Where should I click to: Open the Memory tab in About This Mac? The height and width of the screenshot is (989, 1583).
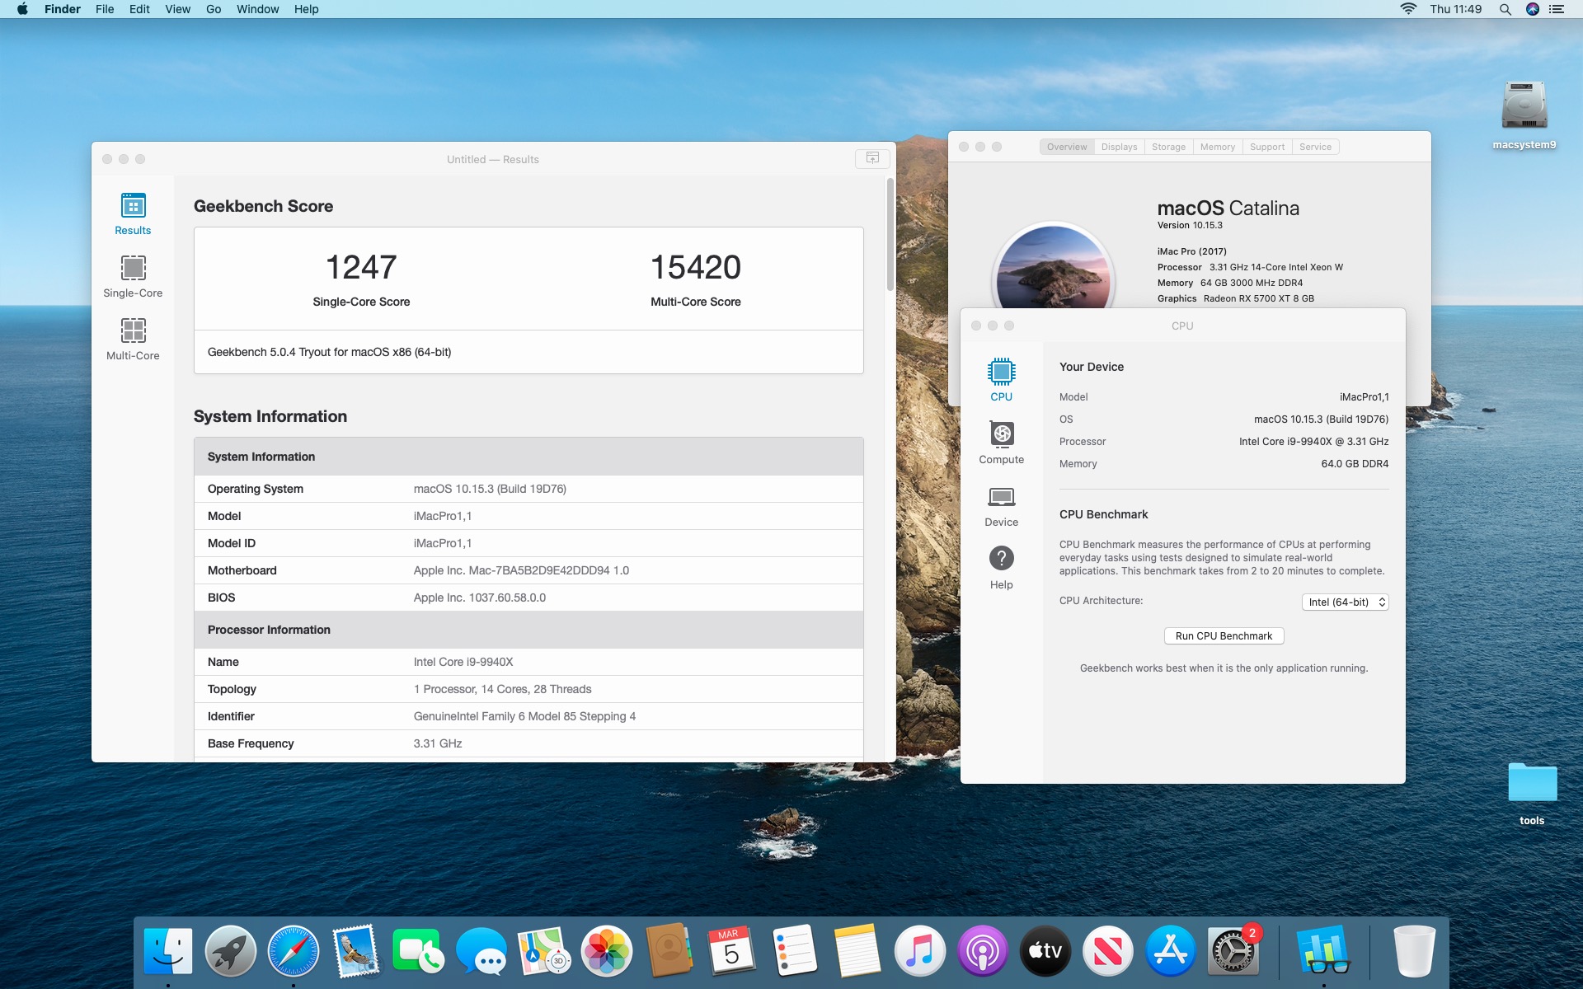point(1217,147)
